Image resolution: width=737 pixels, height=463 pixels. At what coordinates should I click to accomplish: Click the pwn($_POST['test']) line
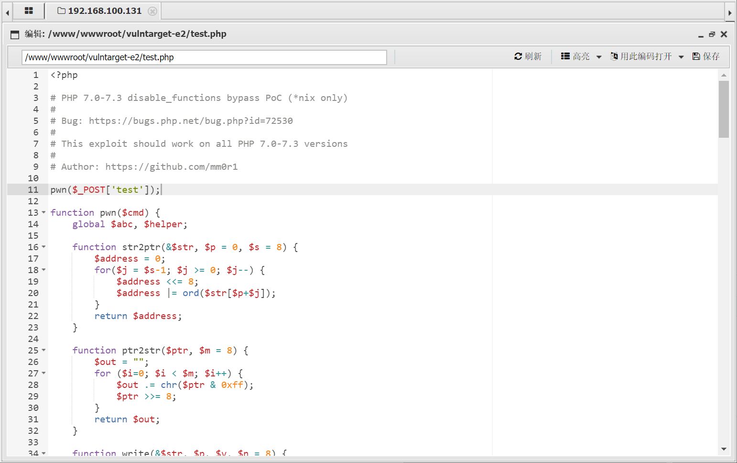click(x=105, y=190)
